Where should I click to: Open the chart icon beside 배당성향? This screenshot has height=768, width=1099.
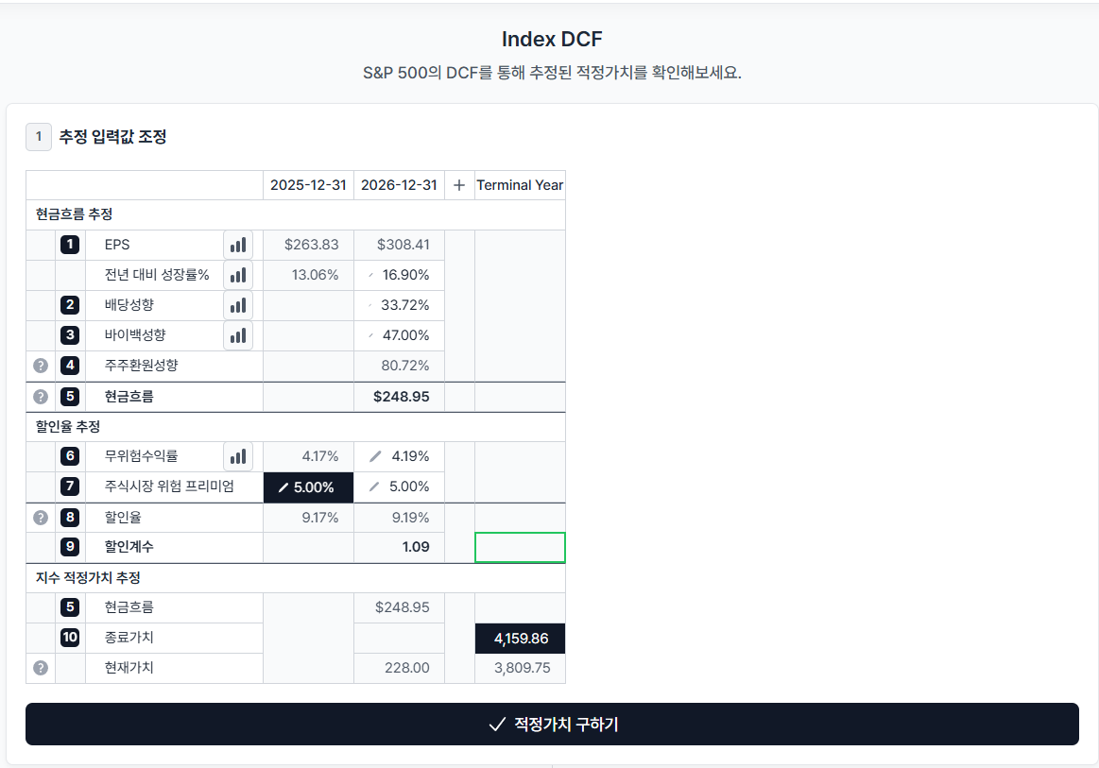click(x=238, y=305)
